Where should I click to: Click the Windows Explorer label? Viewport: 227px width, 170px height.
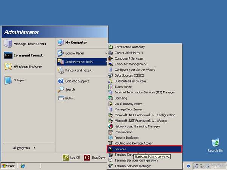28,67
